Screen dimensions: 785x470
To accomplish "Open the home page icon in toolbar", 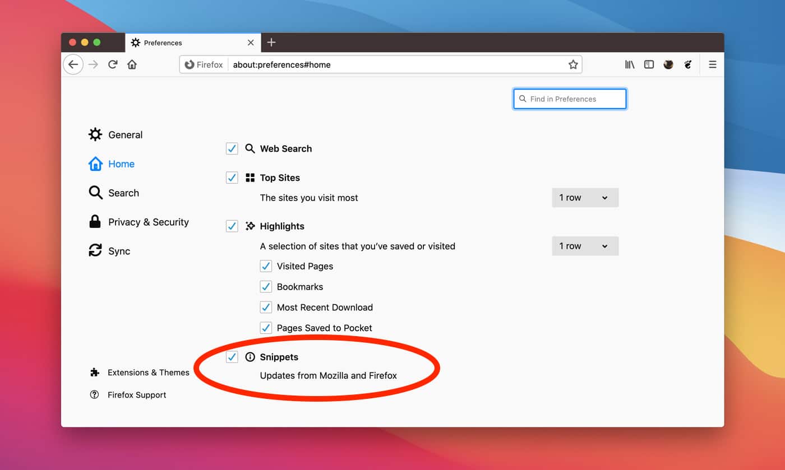I will 132,64.
